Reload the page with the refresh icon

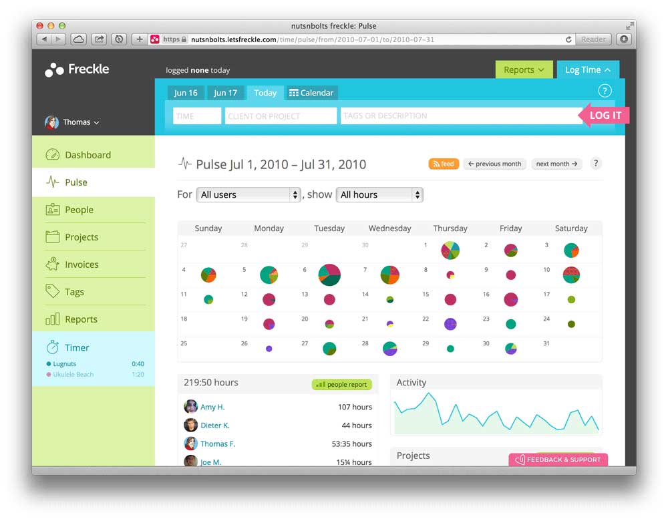568,39
